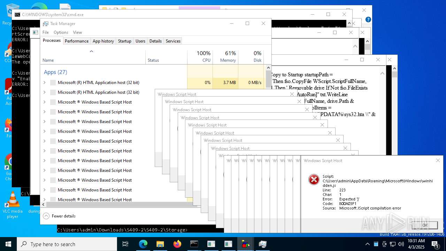Screen dimensions: 446x251
Task: Close the Task Manager window
Action: point(263,23)
